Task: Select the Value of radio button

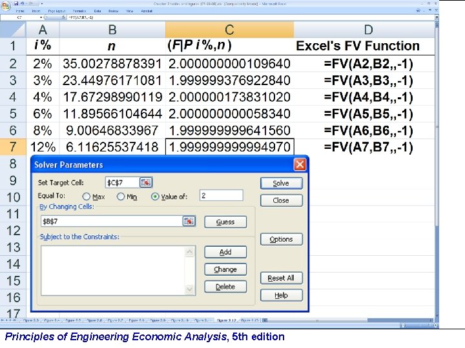Action: pyautogui.click(x=155, y=196)
